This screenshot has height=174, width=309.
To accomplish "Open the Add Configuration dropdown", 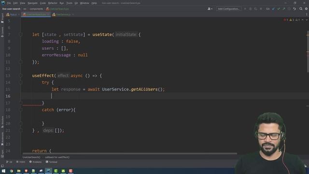I will (x=229, y=9).
